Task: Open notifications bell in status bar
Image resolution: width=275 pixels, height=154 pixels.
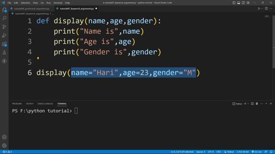Action: pyautogui.click(x=271, y=152)
